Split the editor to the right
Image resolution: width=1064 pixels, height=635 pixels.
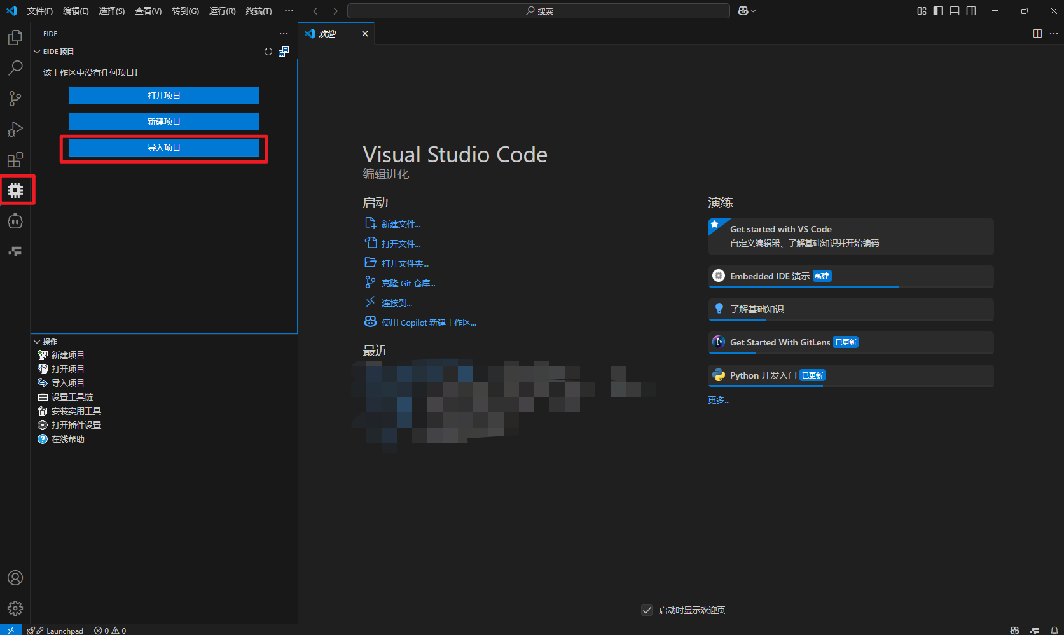coord(1037,34)
